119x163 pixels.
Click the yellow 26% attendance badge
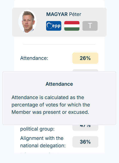pos(85,58)
